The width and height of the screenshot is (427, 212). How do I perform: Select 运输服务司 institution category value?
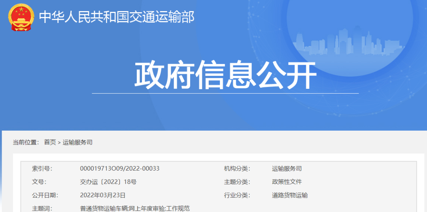coord(287,169)
